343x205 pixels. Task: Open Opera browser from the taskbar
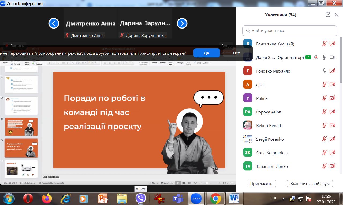(28, 199)
